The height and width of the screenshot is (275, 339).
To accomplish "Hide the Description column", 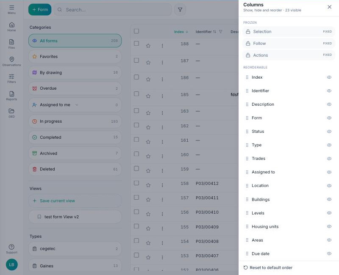I will (329, 104).
